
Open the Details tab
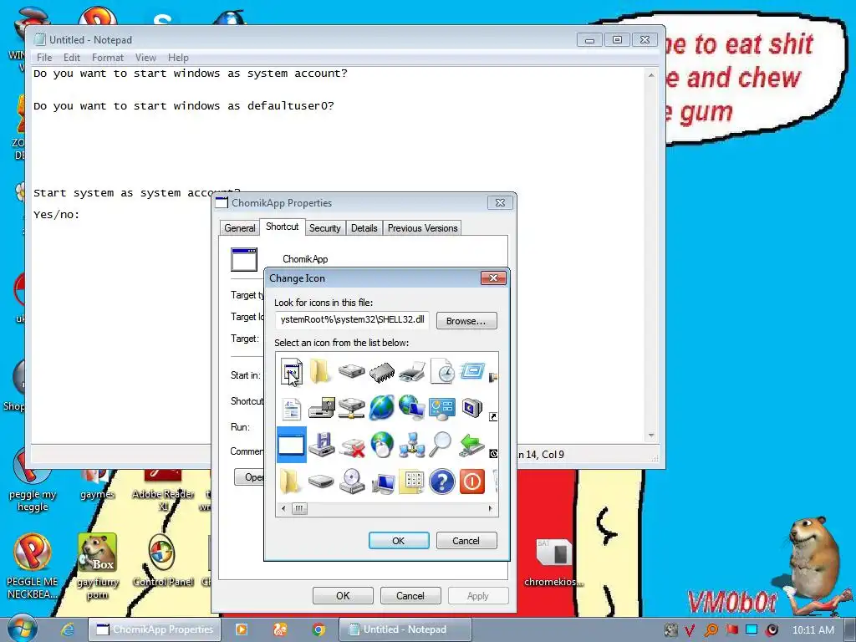click(364, 228)
